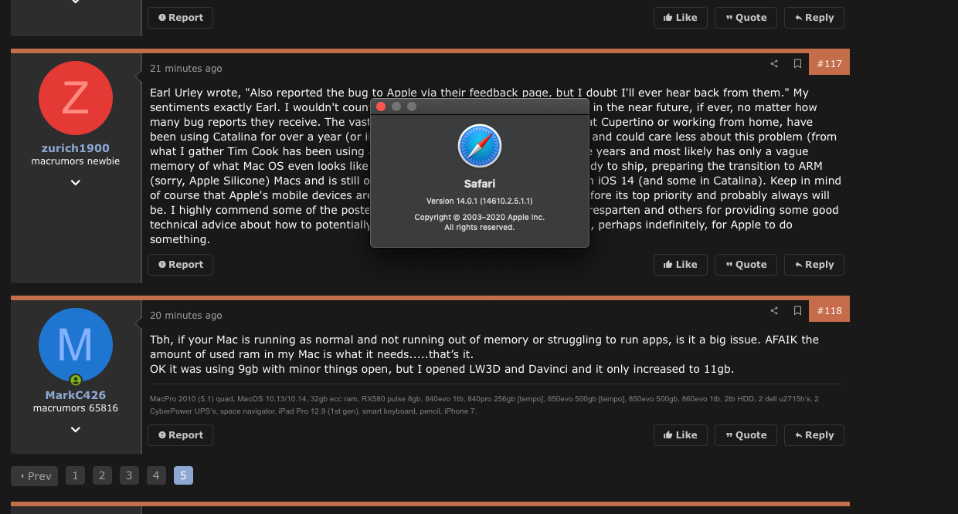Like zurich1900's post #117
Image resolution: width=958 pixels, height=514 pixels.
pyautogui.click(x=680, y=265)
